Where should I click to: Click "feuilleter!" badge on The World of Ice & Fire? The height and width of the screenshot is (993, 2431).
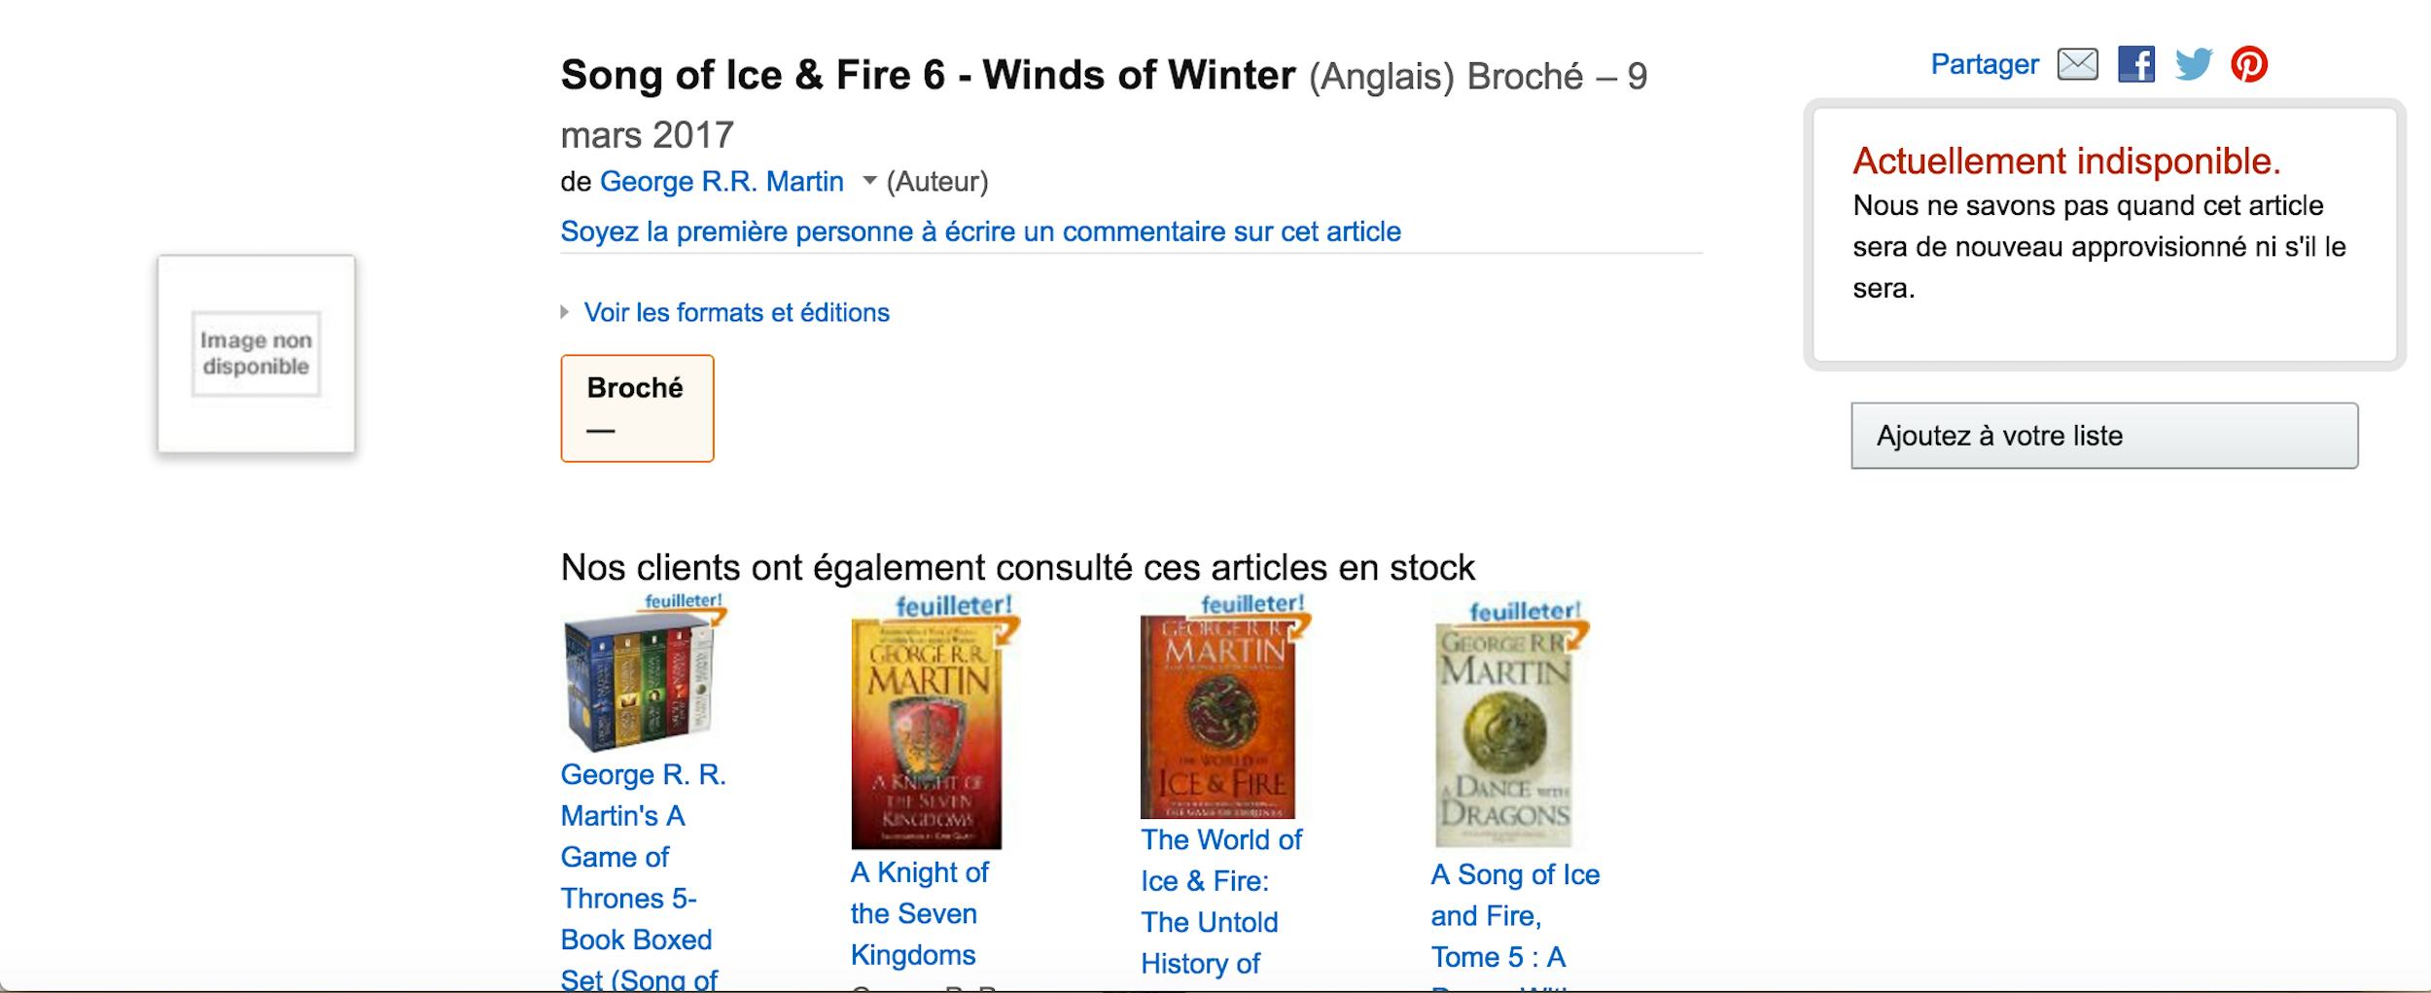tap(1251, 604)
